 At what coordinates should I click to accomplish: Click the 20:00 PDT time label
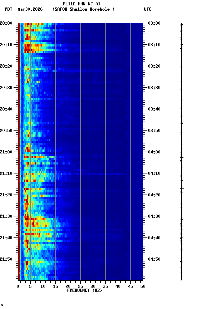pyautogui.click(x=6, y=23)
